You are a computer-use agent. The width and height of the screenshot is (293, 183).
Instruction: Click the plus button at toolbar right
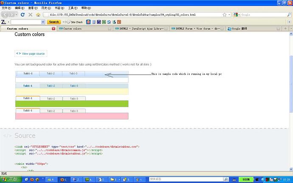pyautogui.click(x=289, y=22)
